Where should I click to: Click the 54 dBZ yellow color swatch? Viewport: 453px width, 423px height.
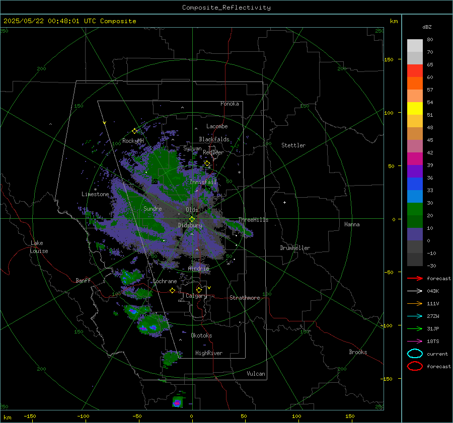coord(415,108)
